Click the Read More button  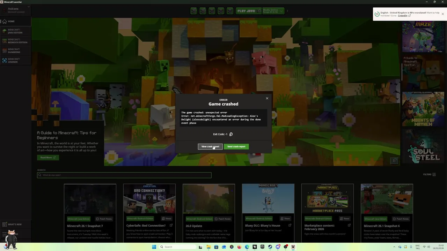(48, 158)
